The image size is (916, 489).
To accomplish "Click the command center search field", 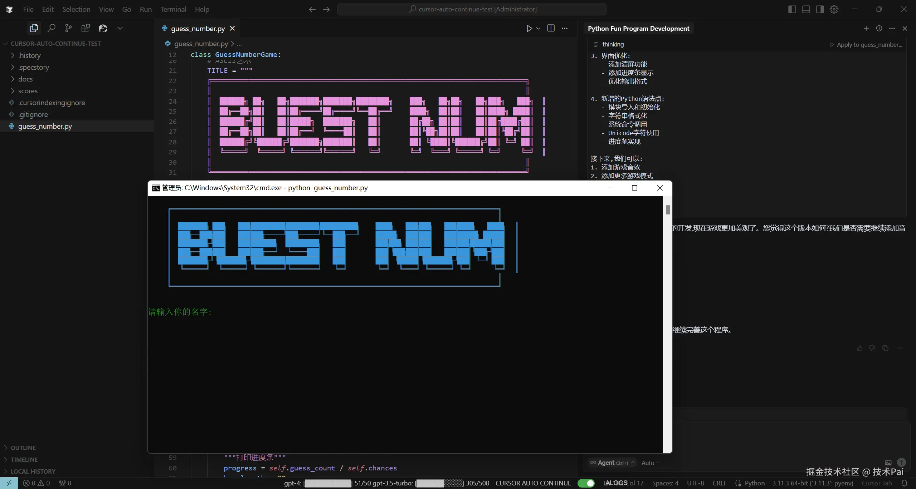I will point(472,9).
